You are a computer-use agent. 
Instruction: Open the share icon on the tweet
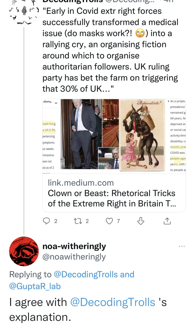[167, 221]
